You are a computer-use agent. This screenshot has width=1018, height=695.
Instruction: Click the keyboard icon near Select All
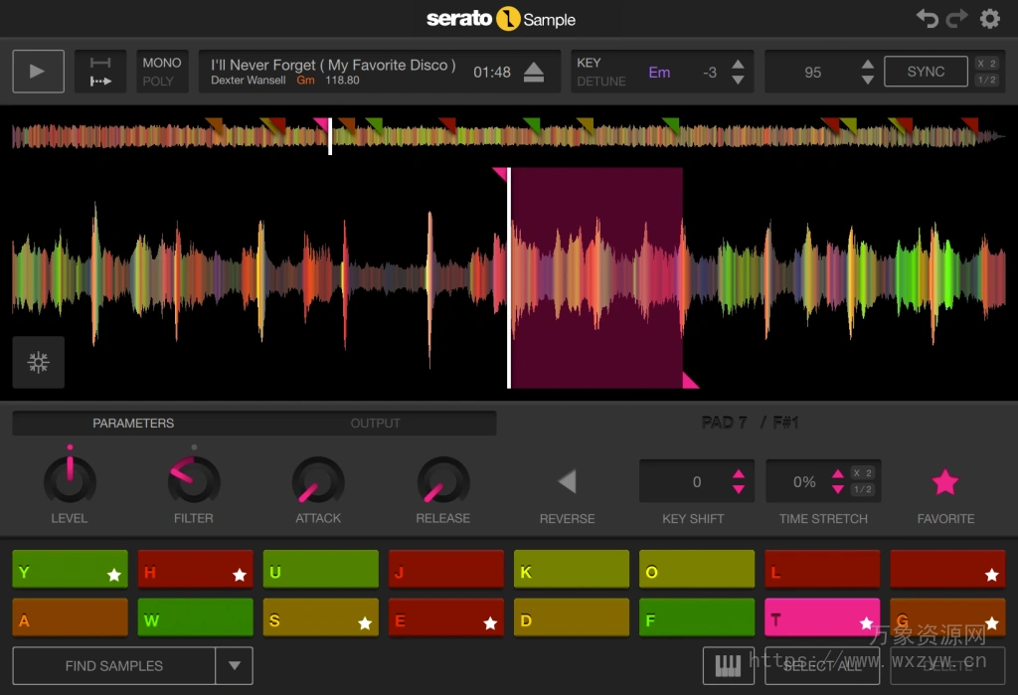730,665
